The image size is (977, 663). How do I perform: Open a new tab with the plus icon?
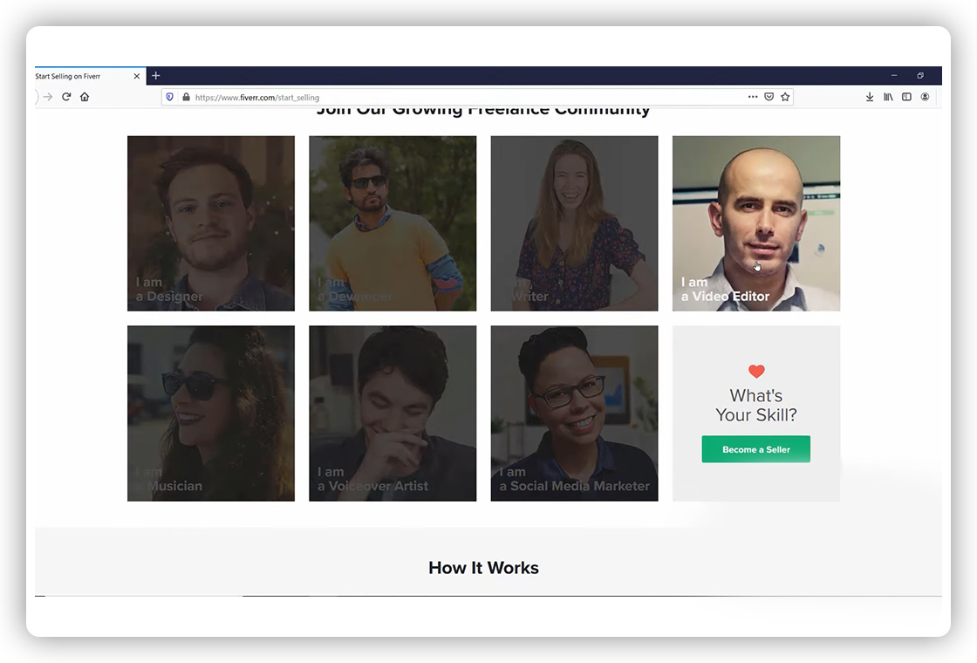(x=156, y=75)
